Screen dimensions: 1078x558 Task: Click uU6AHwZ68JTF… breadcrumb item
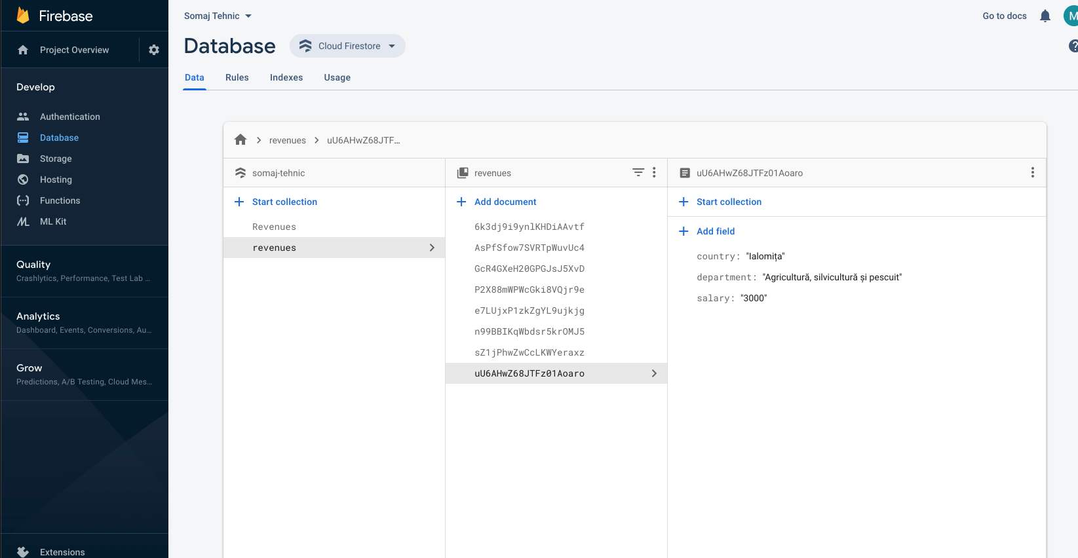click(x=364, y=140)
